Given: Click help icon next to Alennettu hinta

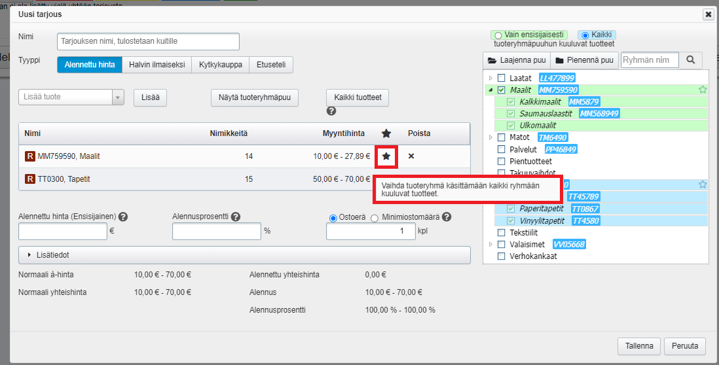Looking at the screenshot, I should [123, 217].
